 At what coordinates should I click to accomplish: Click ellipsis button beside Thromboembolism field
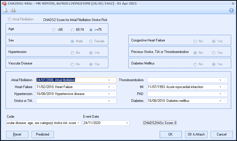[x=225, y=80]
